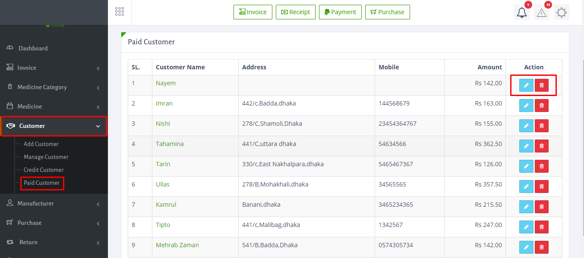
Task: Go to Credit Customer page
Action: click(x=44, y=170)
